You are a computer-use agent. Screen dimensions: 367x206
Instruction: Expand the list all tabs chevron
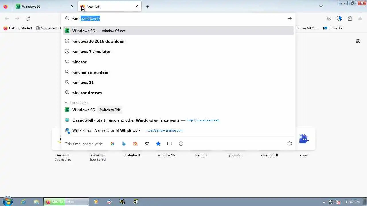pos(321,6)
